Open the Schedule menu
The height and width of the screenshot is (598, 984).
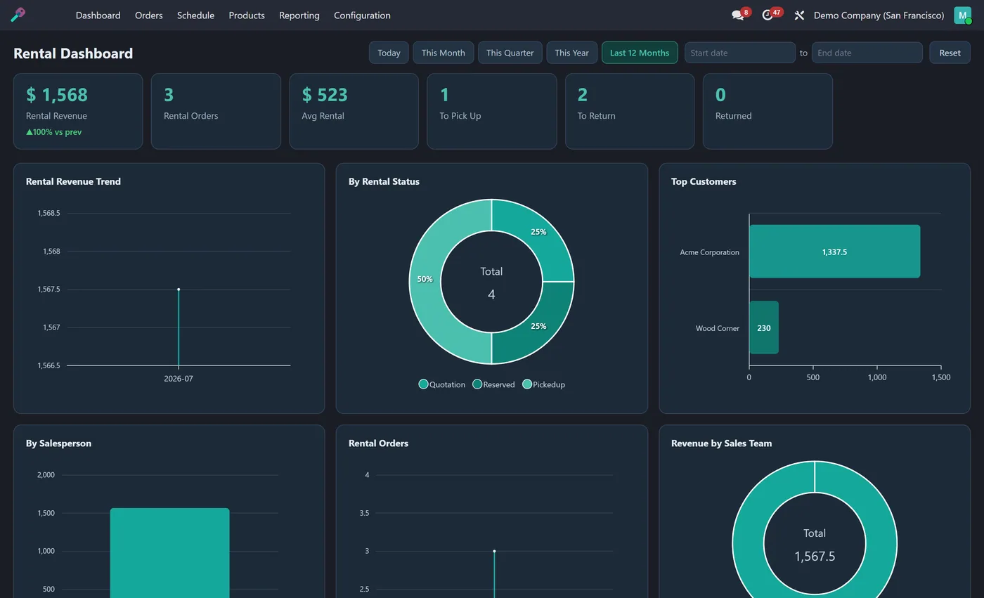click(195, 15)
